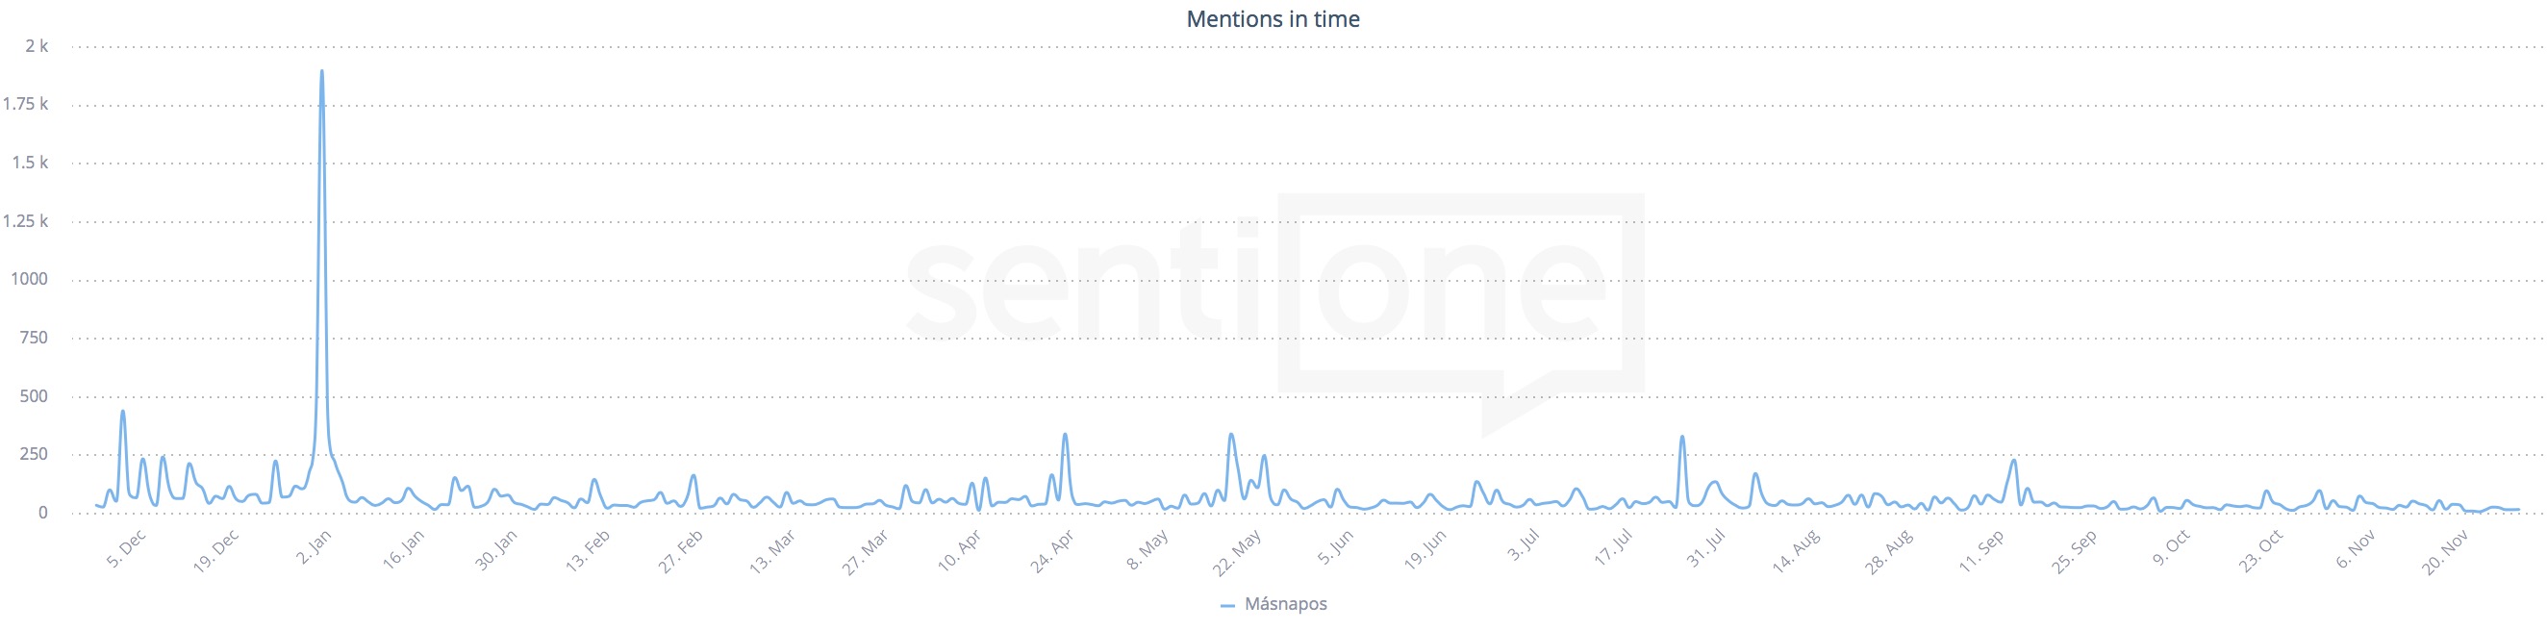Viewport: 2547px width, 631px height.
Task: Toggle the Másnapos series in the legend
Action: click(1284, 604)
